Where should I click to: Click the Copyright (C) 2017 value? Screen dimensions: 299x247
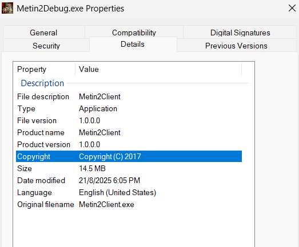[110, 157]
